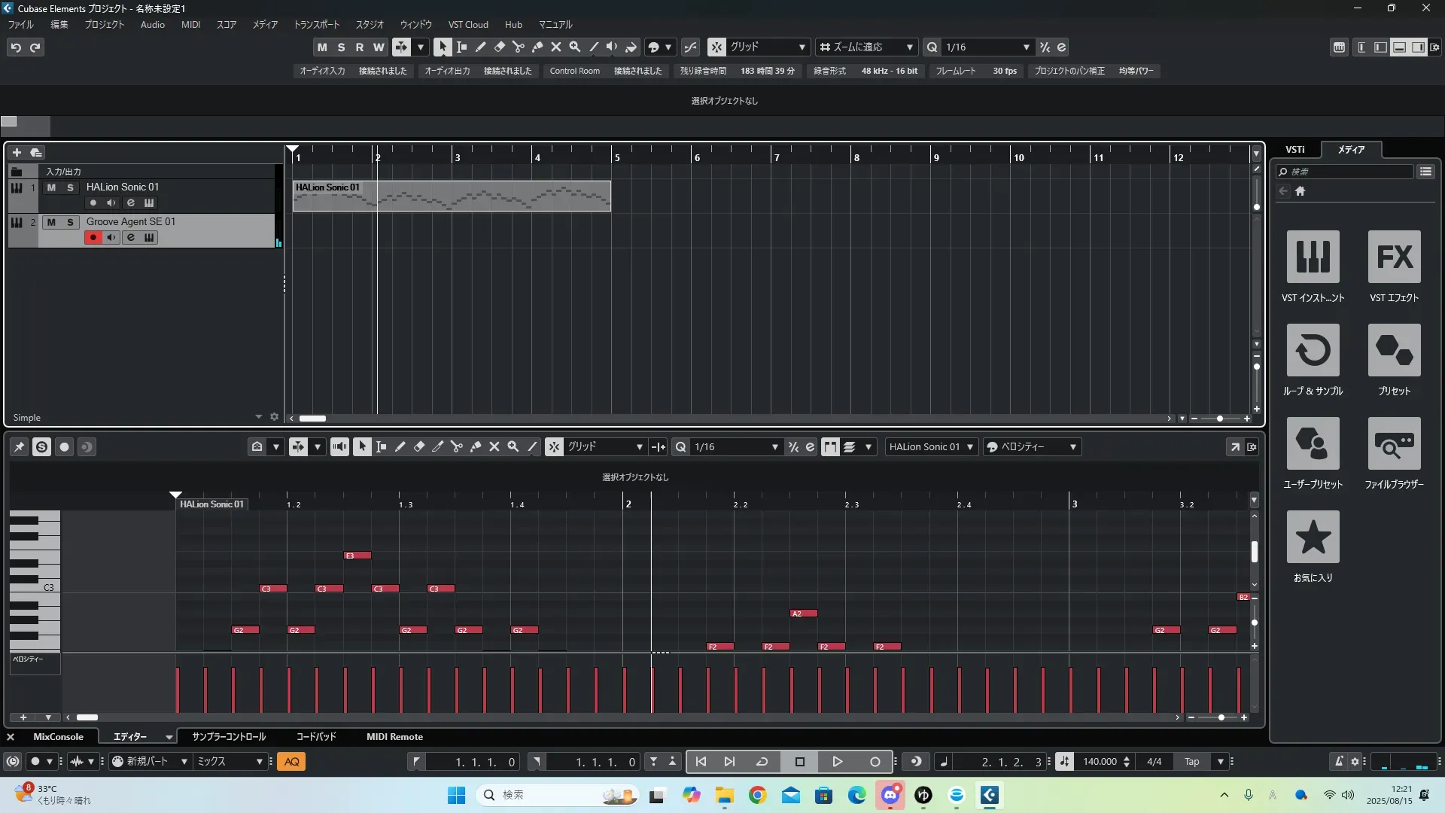Adjust the key editor horizontal zoom slider
The image size is (1445, 813).
[x=1220, y=717]
